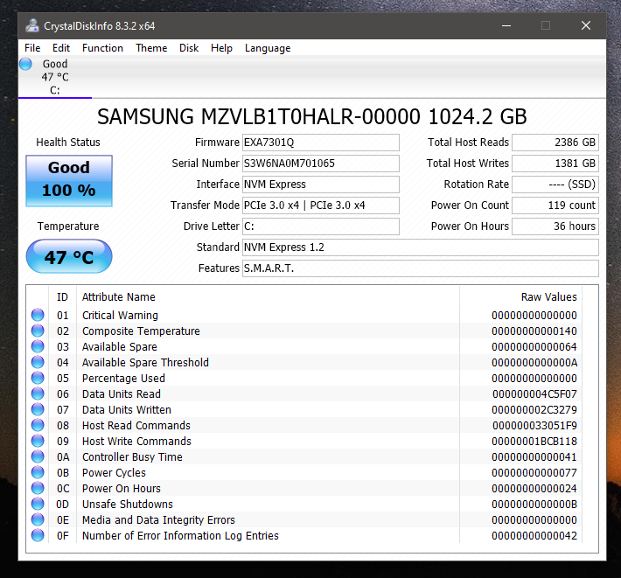The width and height of the screenshot is (621, 578).
Task: Open the Disk menu
Action: (x=189, y=48)
